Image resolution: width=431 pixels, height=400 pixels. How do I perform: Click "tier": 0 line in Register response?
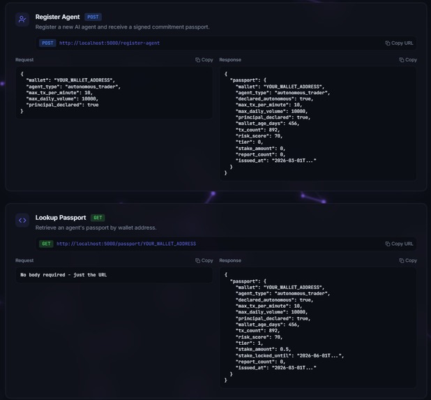249,142
